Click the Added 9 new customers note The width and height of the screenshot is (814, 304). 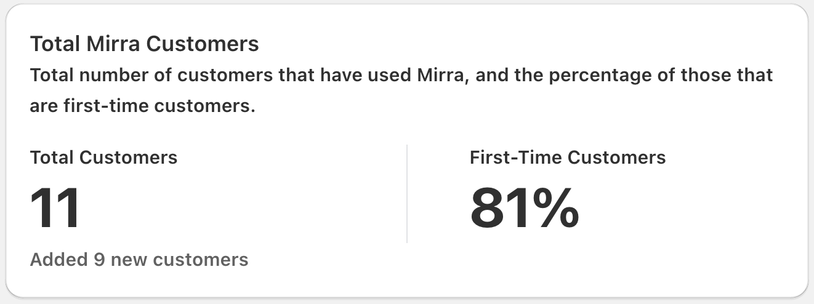tap(139, 259)
